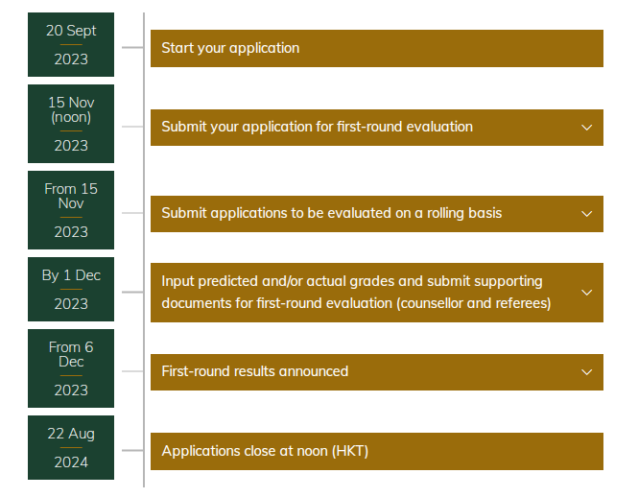Image resolution: width=638 pixels, height=497 pixels.
Task: Select the 'Input predicted and/or actual grades' text
Action: pyautogui.click(x=351, y=282)
